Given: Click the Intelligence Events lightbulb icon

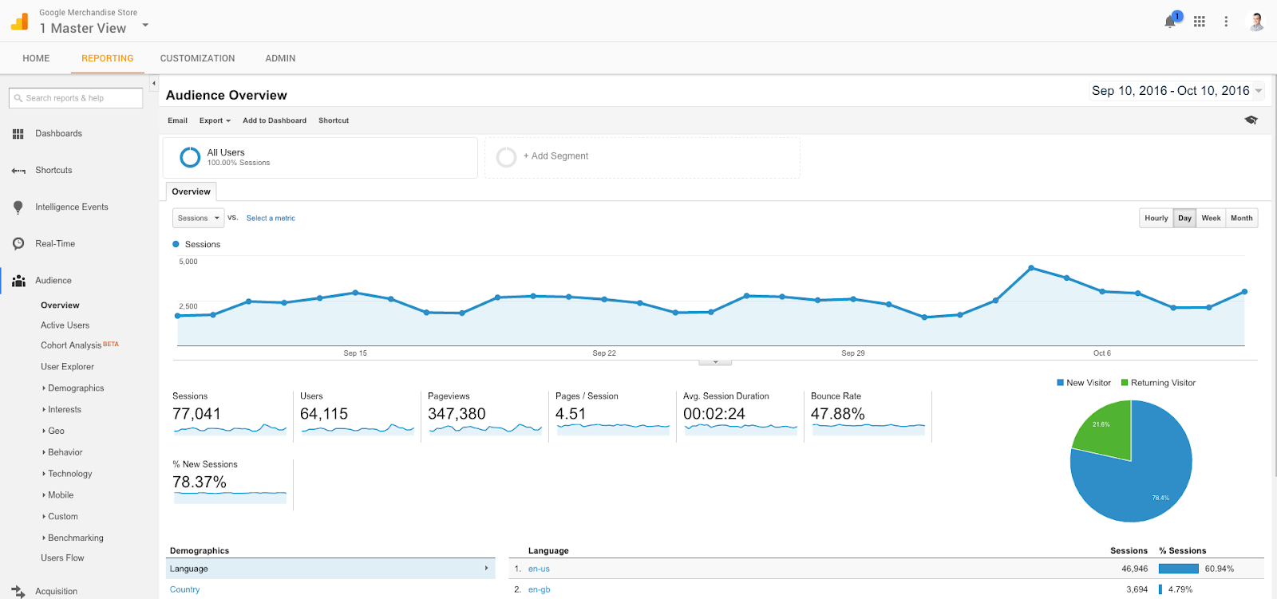Looking at the screenshot, I should pyautogui.click(x=18, y=207).
